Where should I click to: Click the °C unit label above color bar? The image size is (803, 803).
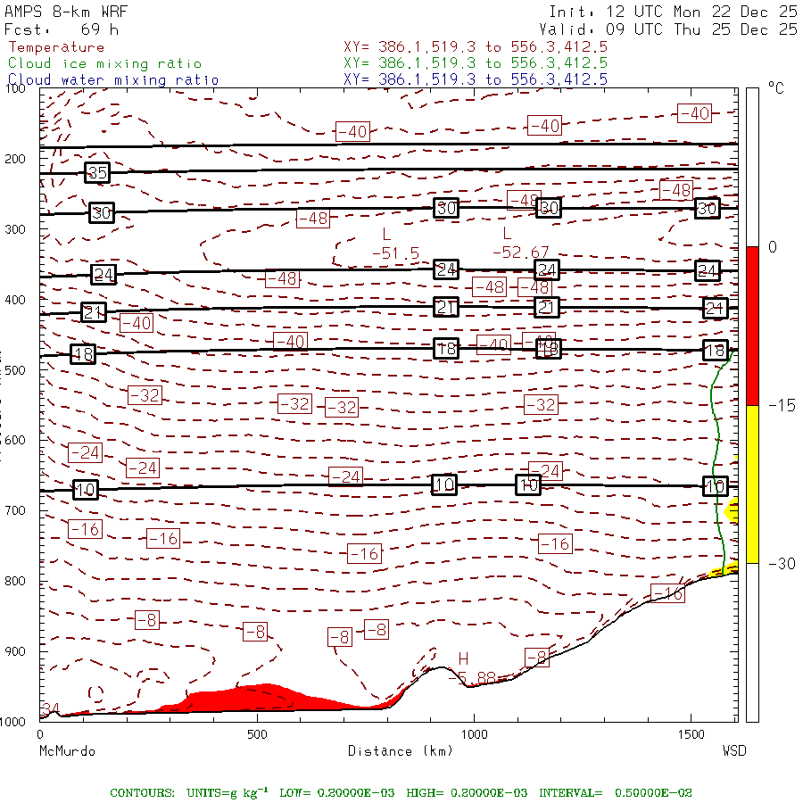pyautogui.click(x=776, y=88)
